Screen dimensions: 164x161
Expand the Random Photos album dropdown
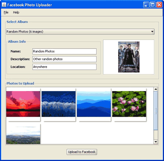[80, 32]
